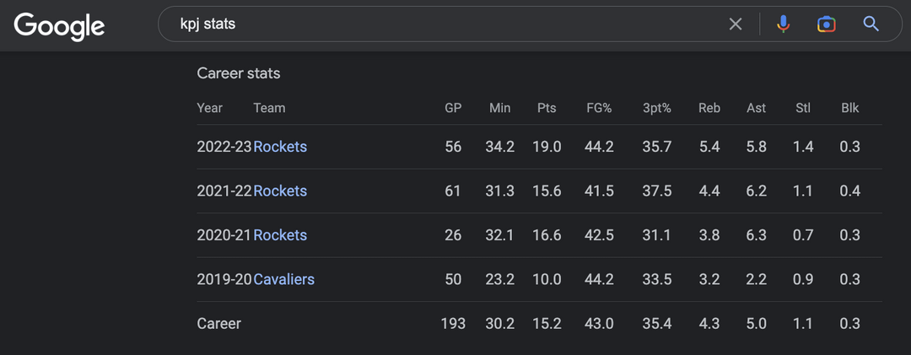Click the 'Career' totals row label

coord(219,324)
